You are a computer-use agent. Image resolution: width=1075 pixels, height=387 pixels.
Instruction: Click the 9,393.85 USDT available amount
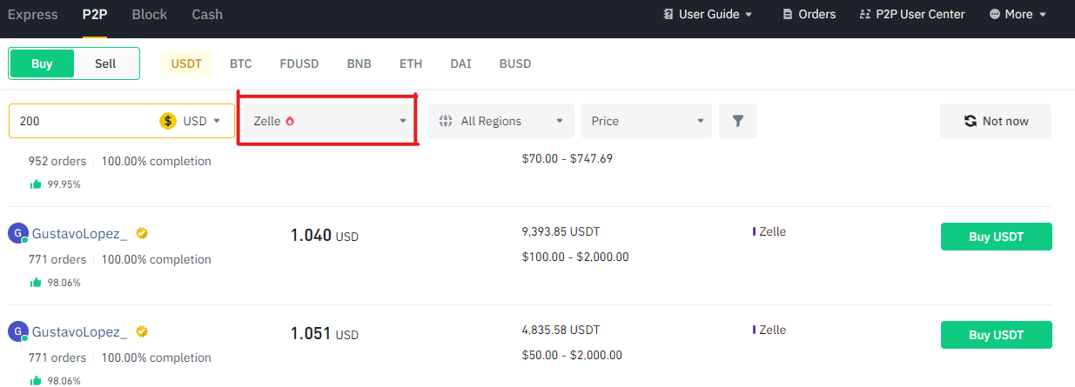click(561, 231)
